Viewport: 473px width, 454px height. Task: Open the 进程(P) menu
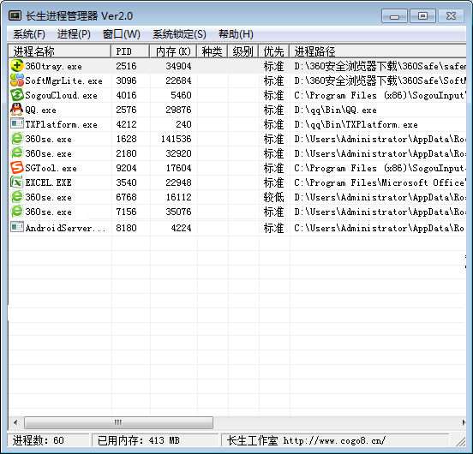coord(74,34)
